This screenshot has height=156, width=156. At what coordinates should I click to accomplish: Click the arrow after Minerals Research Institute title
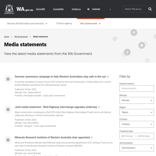pos(92,138)
